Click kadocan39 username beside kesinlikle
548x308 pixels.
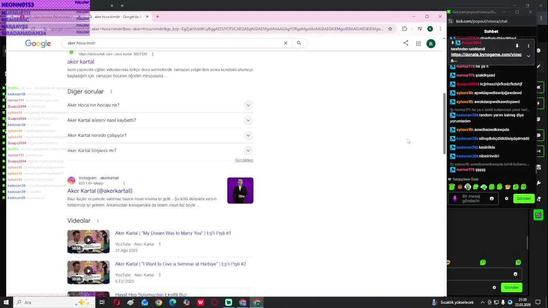click(x=466, y=147)
